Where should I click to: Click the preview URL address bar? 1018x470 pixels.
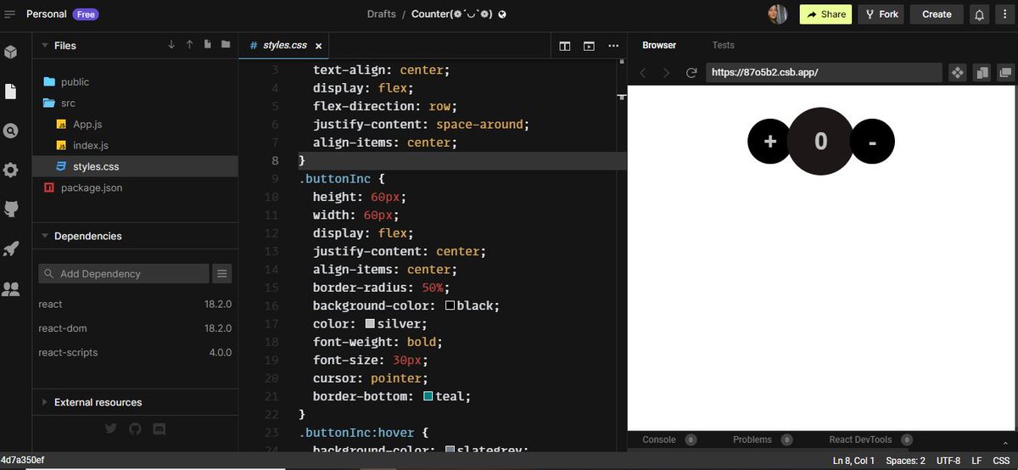[x=824, y=73]
